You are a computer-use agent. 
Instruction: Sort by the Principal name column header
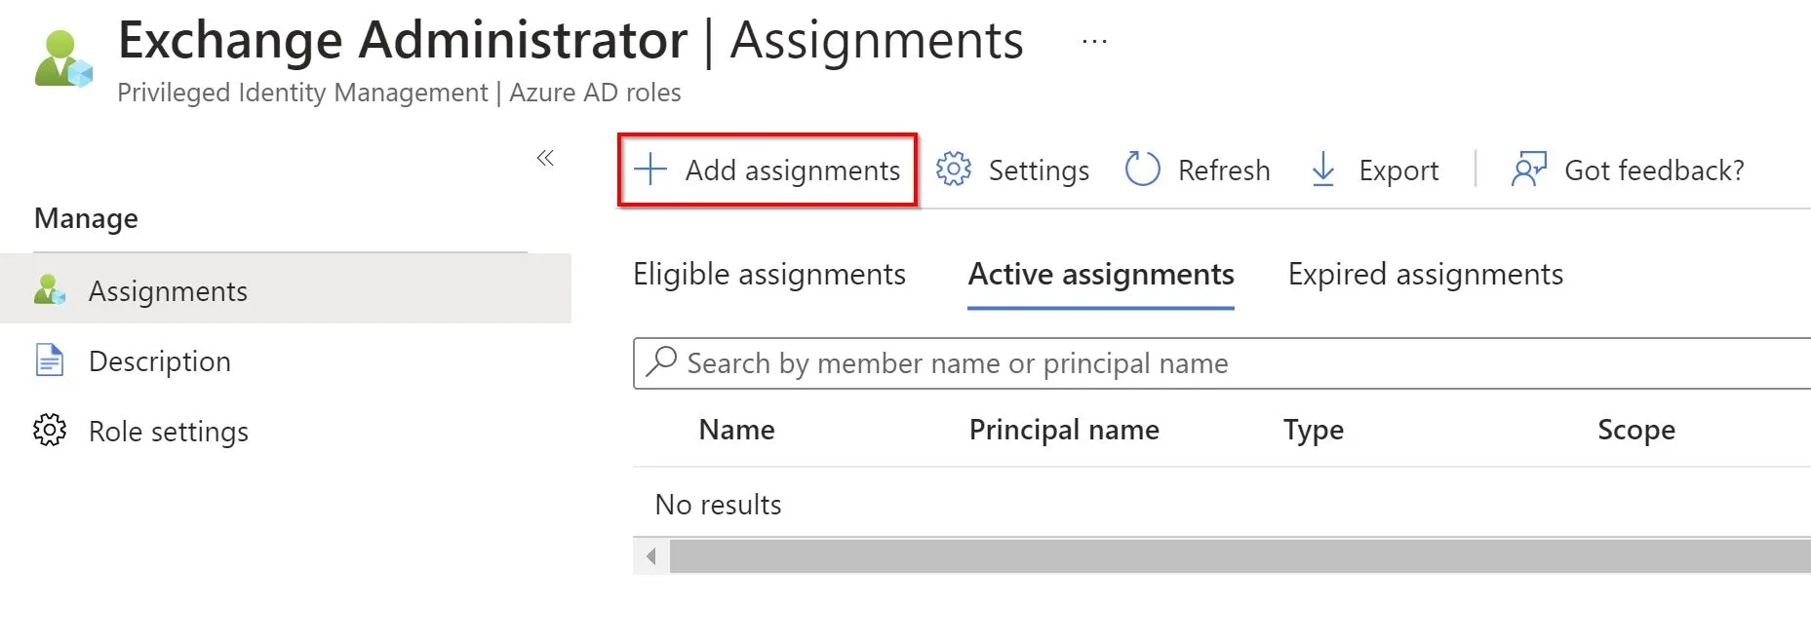coord(1064,430)
